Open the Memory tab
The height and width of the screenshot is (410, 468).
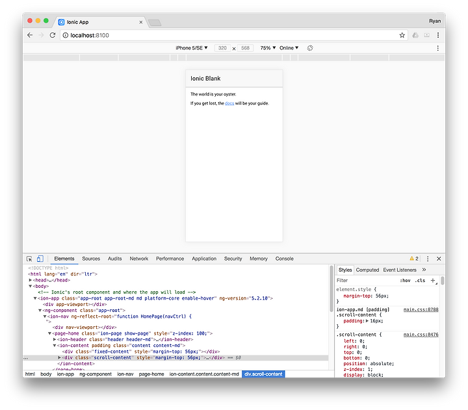pyautogui.click(x=259, y=259)
